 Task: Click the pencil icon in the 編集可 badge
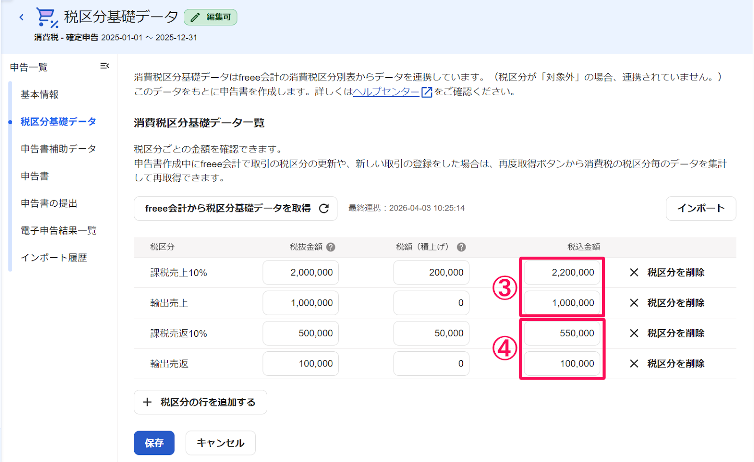pyautogui.click(x=195, y=17)
